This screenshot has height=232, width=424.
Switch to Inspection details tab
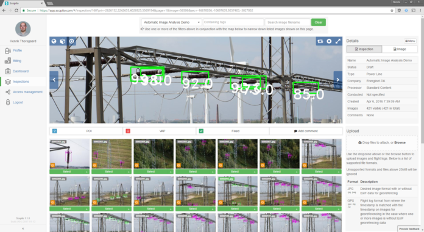364,49
